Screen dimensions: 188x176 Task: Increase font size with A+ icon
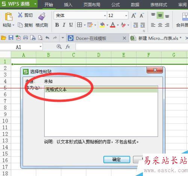tap(133, 15)
